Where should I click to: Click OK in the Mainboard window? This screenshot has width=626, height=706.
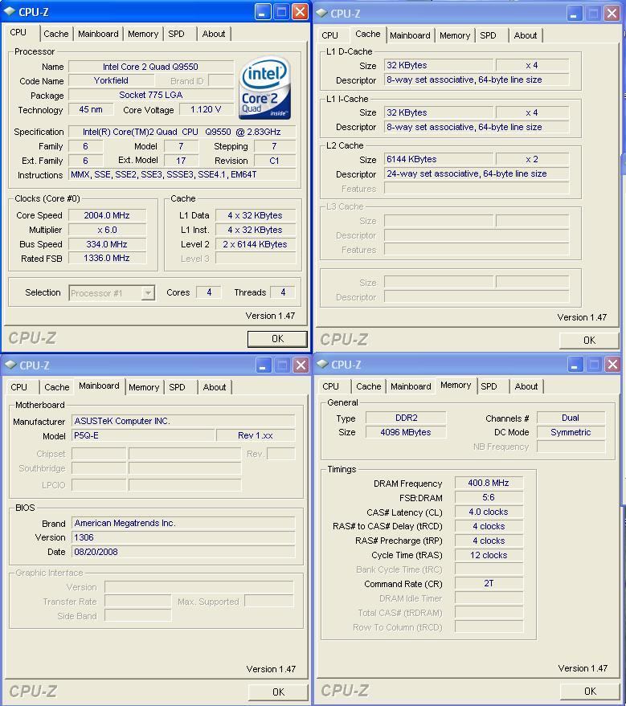point(278,692)
